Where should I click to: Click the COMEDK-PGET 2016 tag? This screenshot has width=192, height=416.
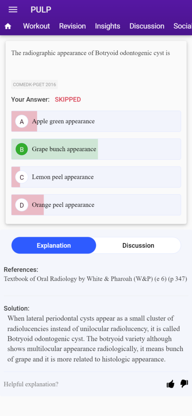[35, 84]
